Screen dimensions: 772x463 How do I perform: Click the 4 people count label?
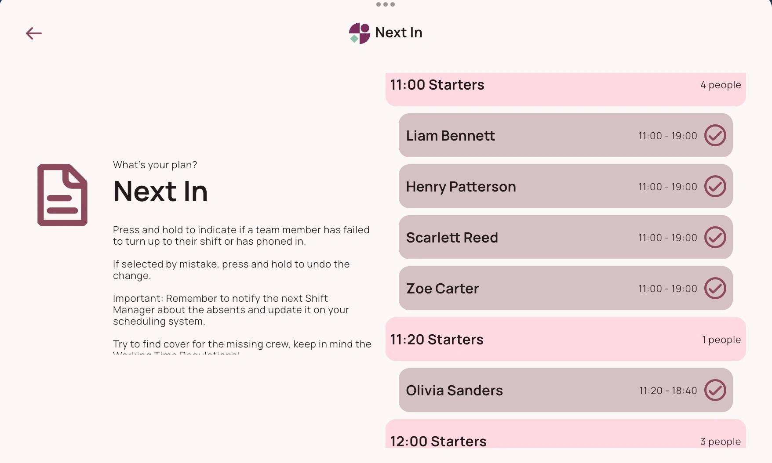(x=721, y=85)
